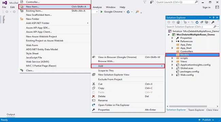Click Show All Files icon

(x=206, y=22)
